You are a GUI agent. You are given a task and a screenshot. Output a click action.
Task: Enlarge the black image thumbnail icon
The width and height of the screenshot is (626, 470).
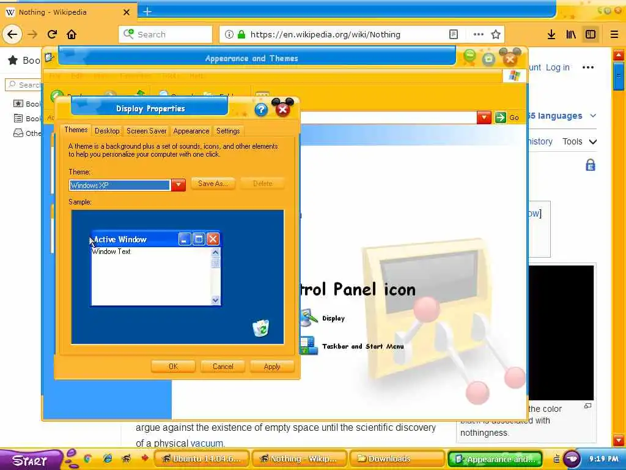click(587, 406)
